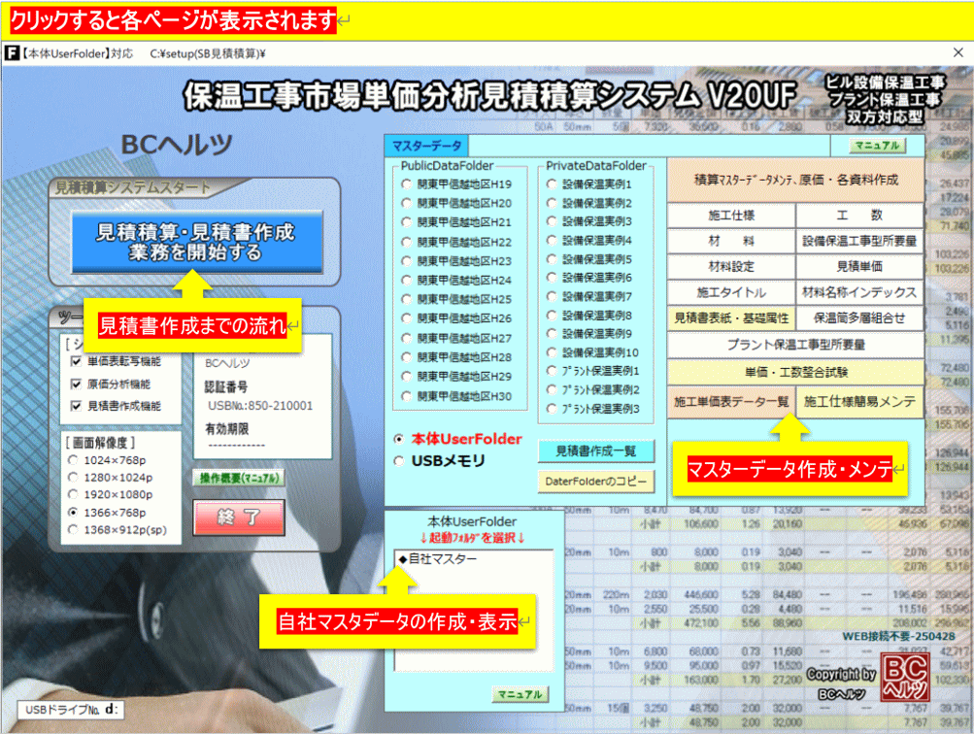
Task: Pick the 関東甲信越地区H30 radio button
Action: click(x=406, y=396)
